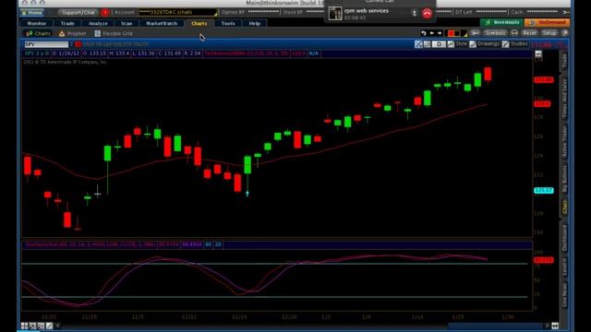Click the horizontal chart scrollbar thumb
The image size is (591, 332).
tap(496, 326)
